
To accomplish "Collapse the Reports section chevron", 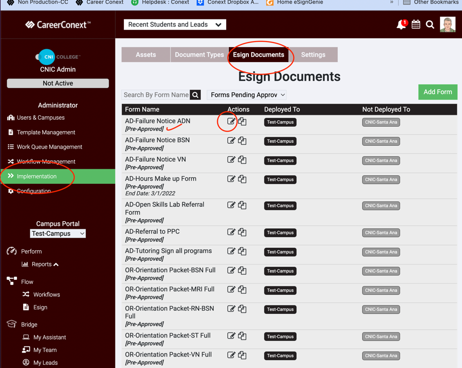I will click(56, 264).
